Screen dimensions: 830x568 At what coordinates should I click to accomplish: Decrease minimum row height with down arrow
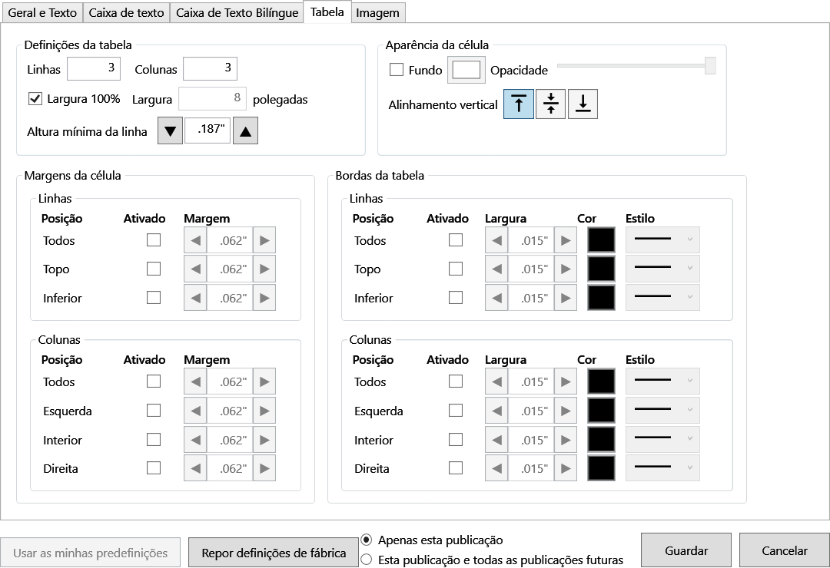tap(170, 130)
